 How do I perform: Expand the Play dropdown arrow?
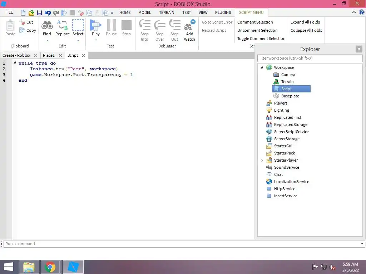point(96,40)
